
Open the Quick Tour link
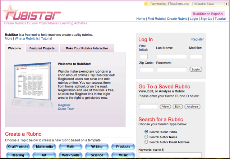66,109
